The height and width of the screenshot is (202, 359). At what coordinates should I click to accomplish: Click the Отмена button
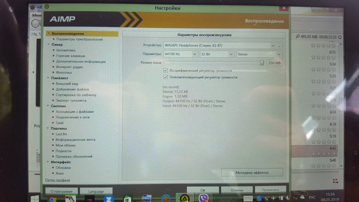(237, 190)
